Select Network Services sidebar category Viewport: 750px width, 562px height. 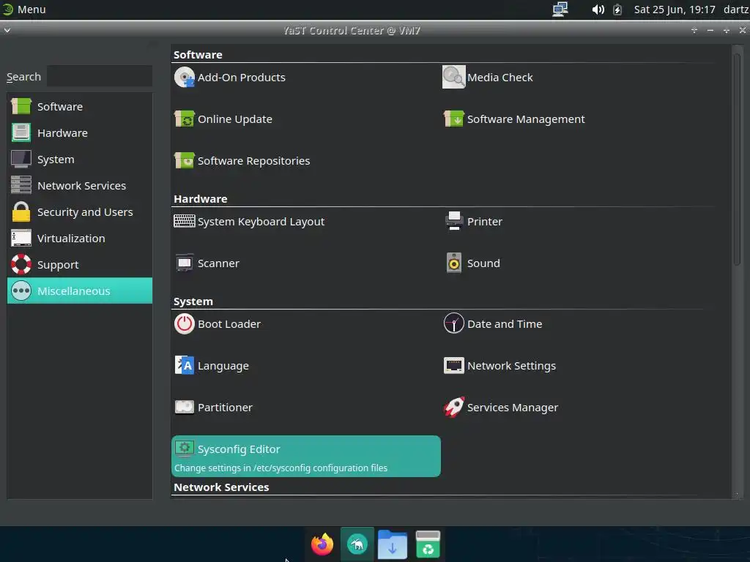point(79,185)
